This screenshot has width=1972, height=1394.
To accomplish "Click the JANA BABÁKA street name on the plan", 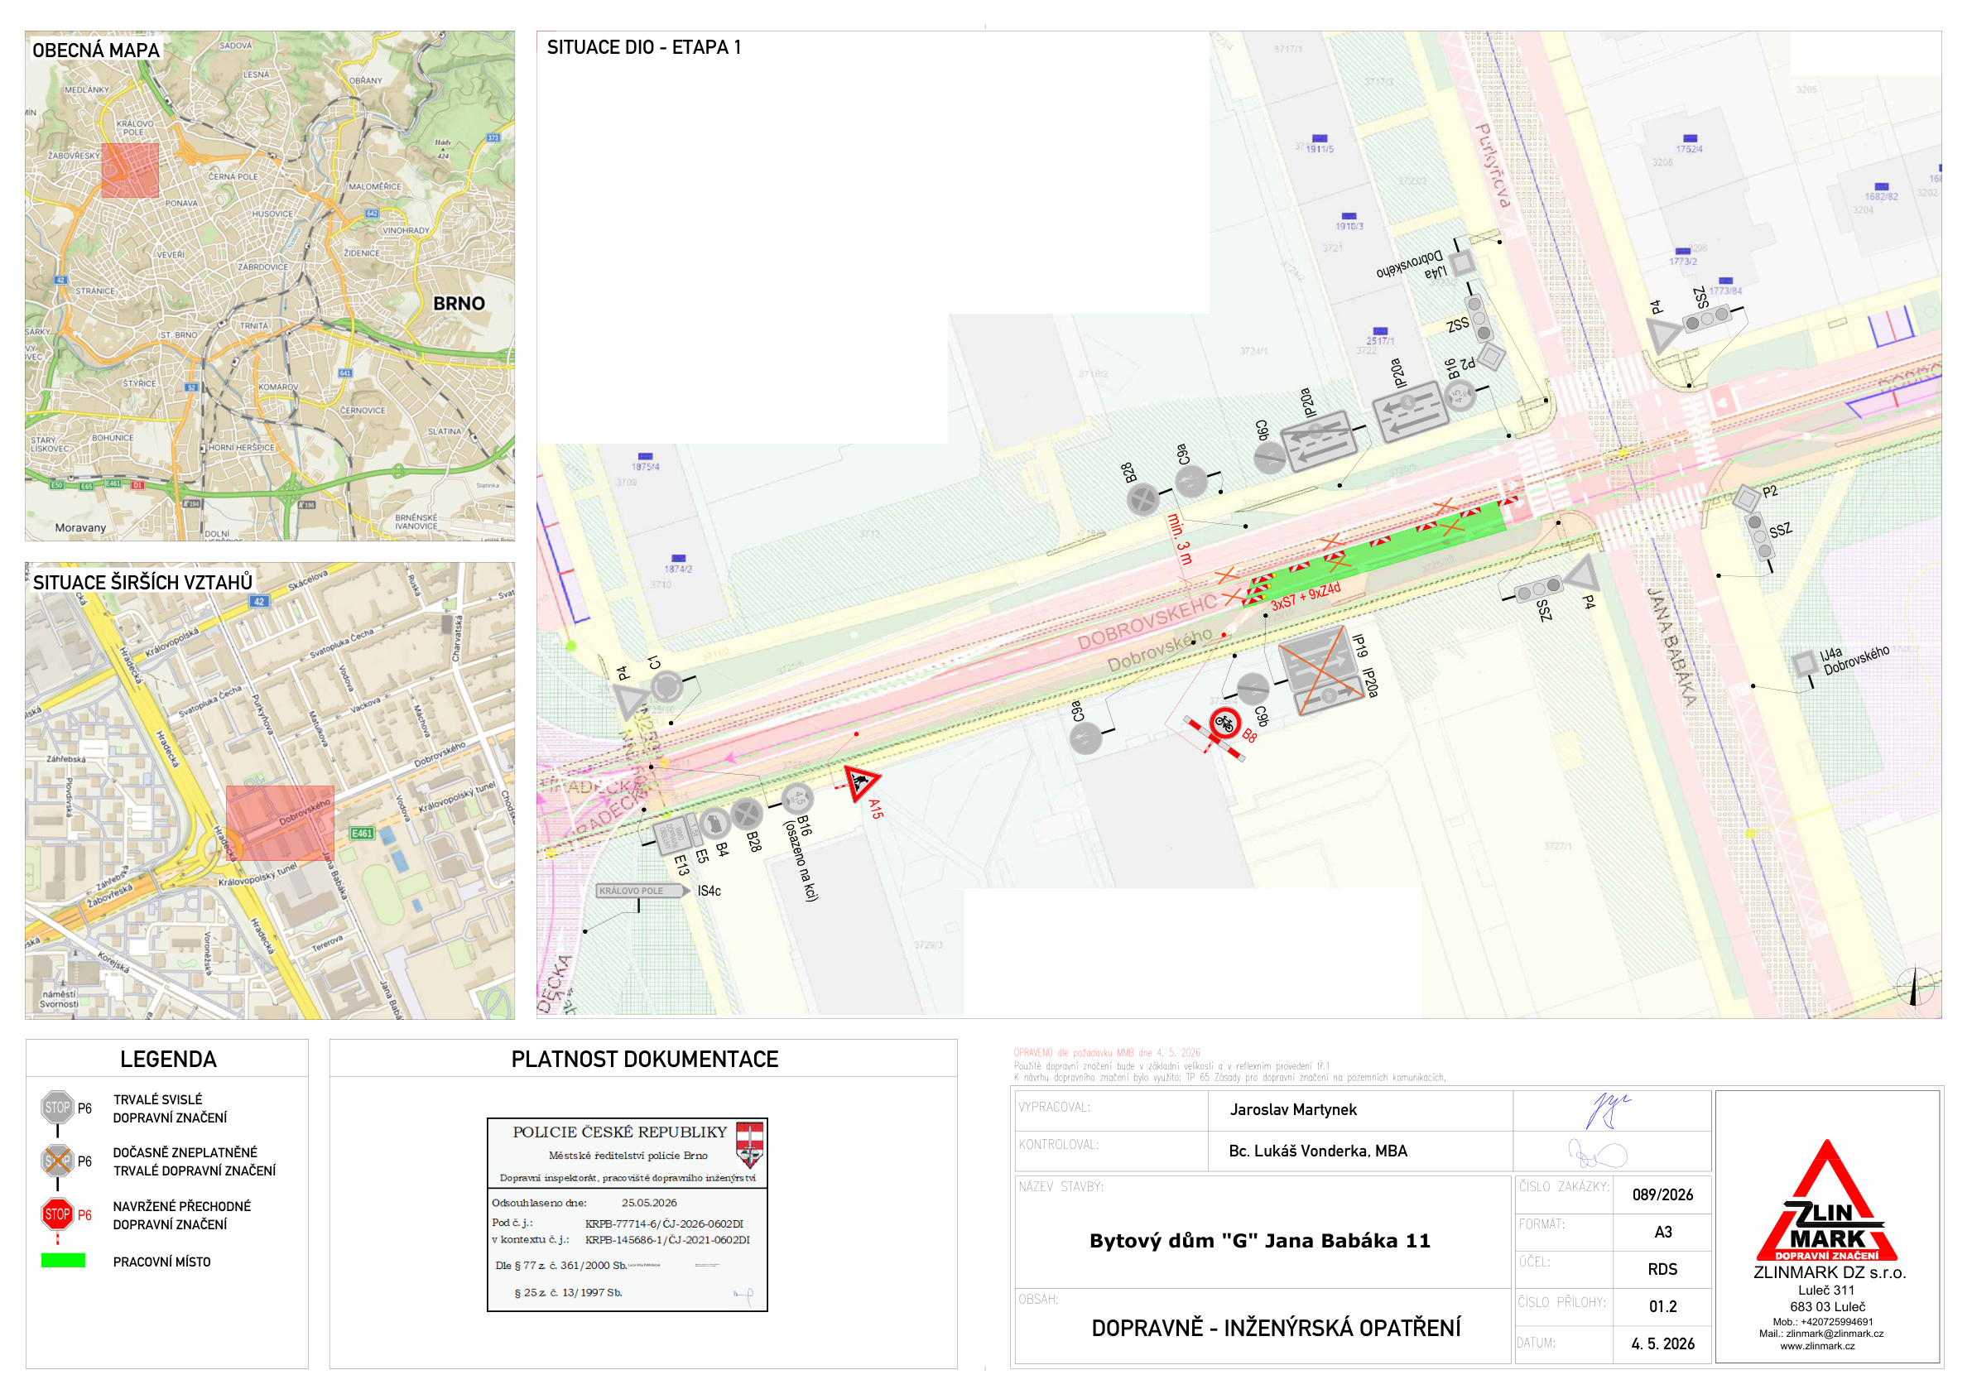I will coord(1672,647).
